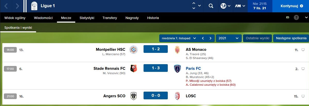Click the AS Monaco club crest
Viewport: 309px width, 106px height.
pyautogui.click(x=177, y=50)
